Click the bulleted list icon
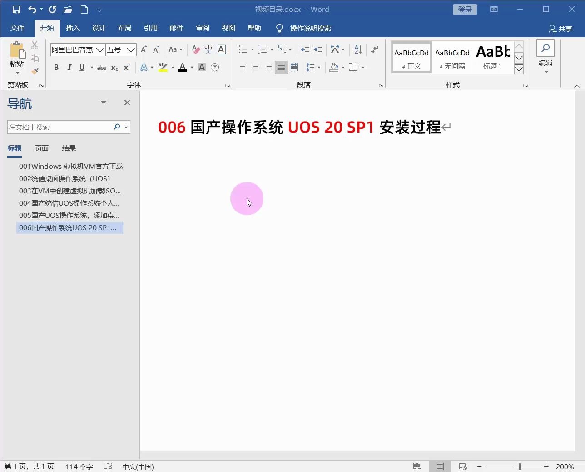 click(x=243, y=49)
